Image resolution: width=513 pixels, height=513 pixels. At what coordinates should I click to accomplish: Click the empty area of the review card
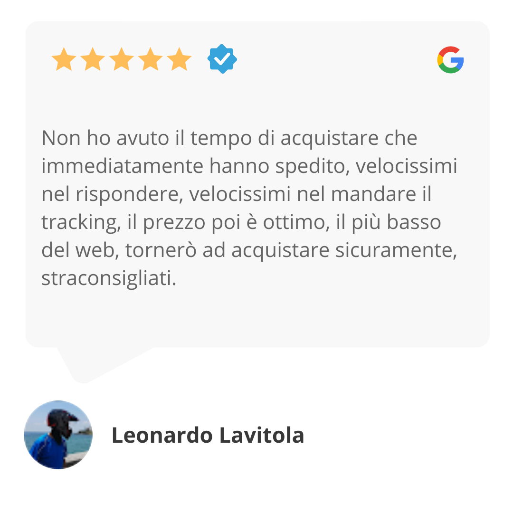tap(257, 317)
